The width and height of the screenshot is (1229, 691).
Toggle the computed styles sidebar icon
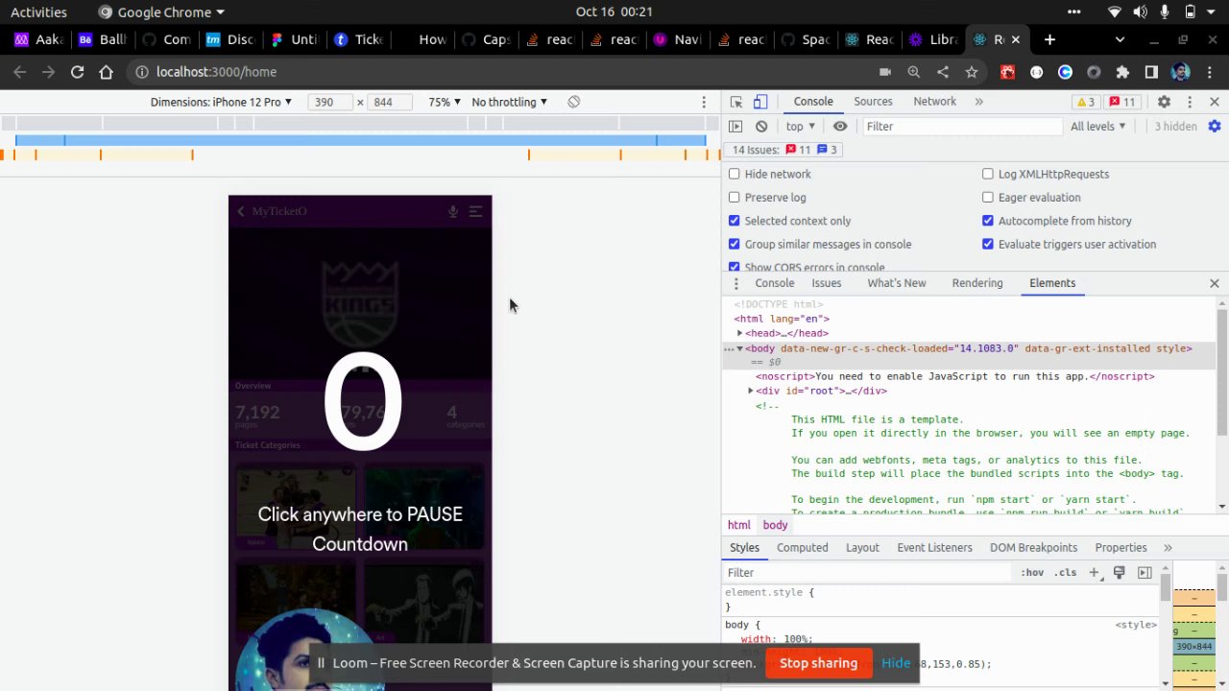click(1145, 573)
